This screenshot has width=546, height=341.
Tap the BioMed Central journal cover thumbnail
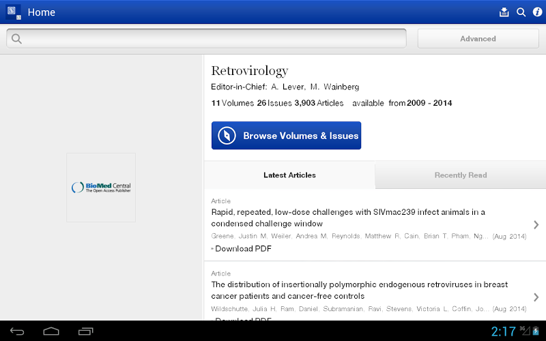[x=101, y=187]
